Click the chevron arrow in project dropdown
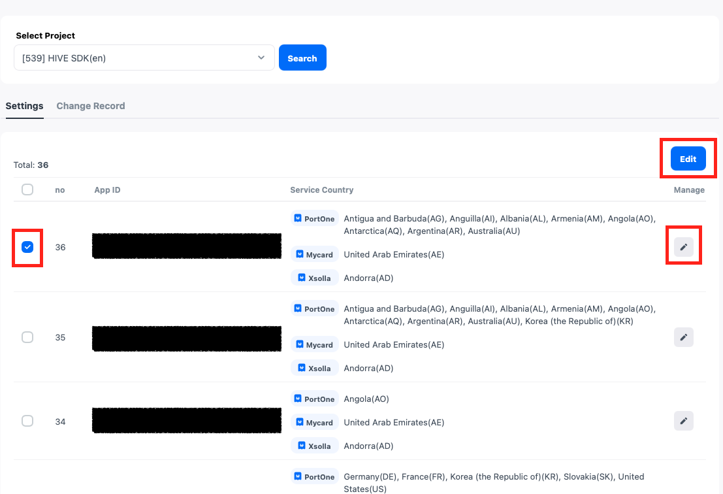Screen dimensions: 723x494 coord(261,58)
